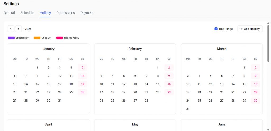Toggle the Day Range checkbox
The image size is (271, 131).
pos(216,29)
